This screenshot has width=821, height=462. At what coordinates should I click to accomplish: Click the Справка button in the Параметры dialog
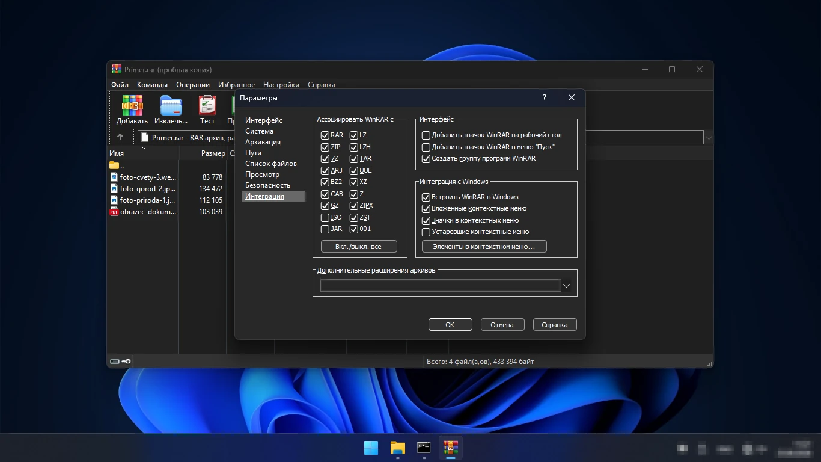tap(555, 325)
